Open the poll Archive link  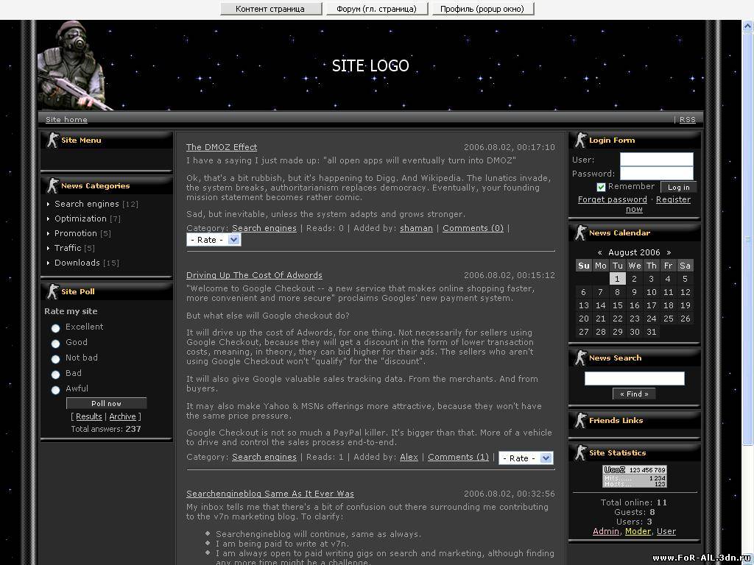click(123, 416)
